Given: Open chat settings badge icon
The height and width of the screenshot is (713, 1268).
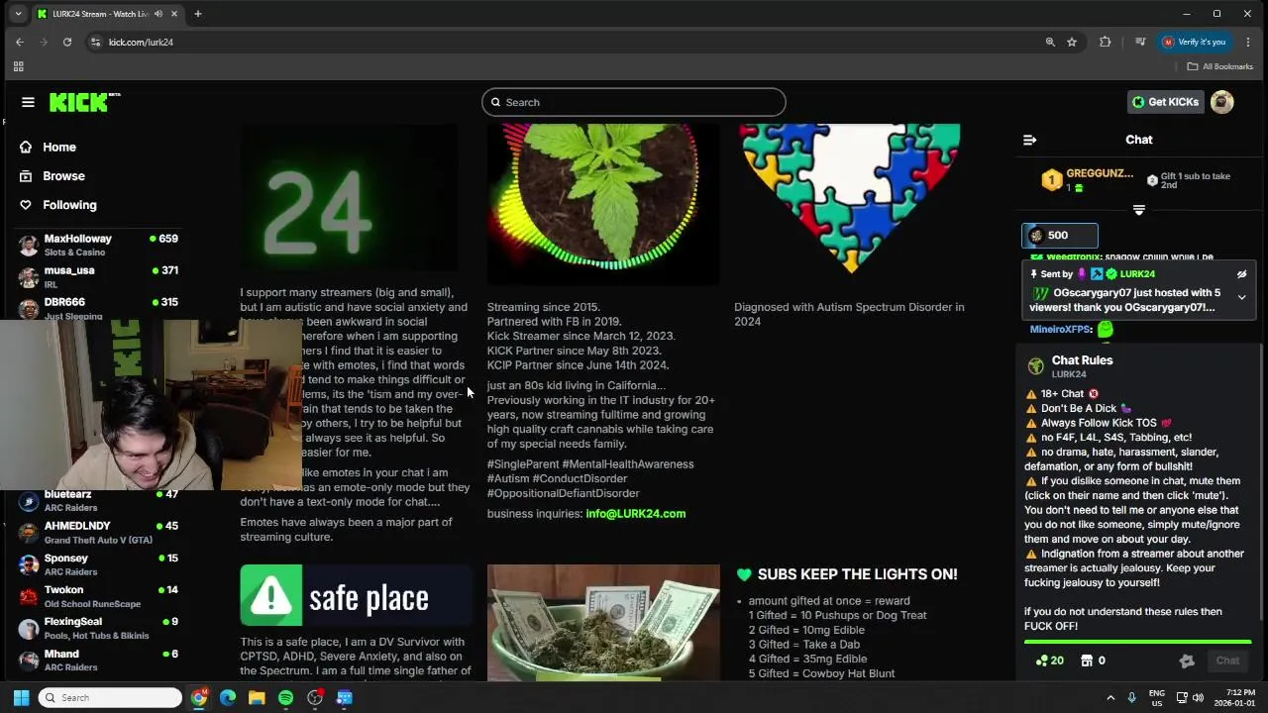Looking at the screenshot, I should 1187,661.
